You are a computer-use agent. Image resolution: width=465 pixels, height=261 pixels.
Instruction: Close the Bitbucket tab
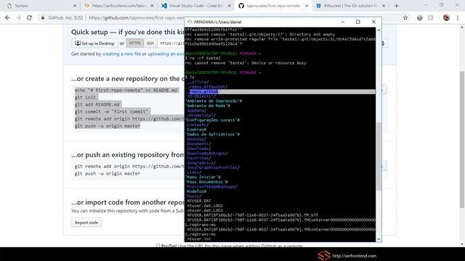pyautogui.click(x=384, y=6)
